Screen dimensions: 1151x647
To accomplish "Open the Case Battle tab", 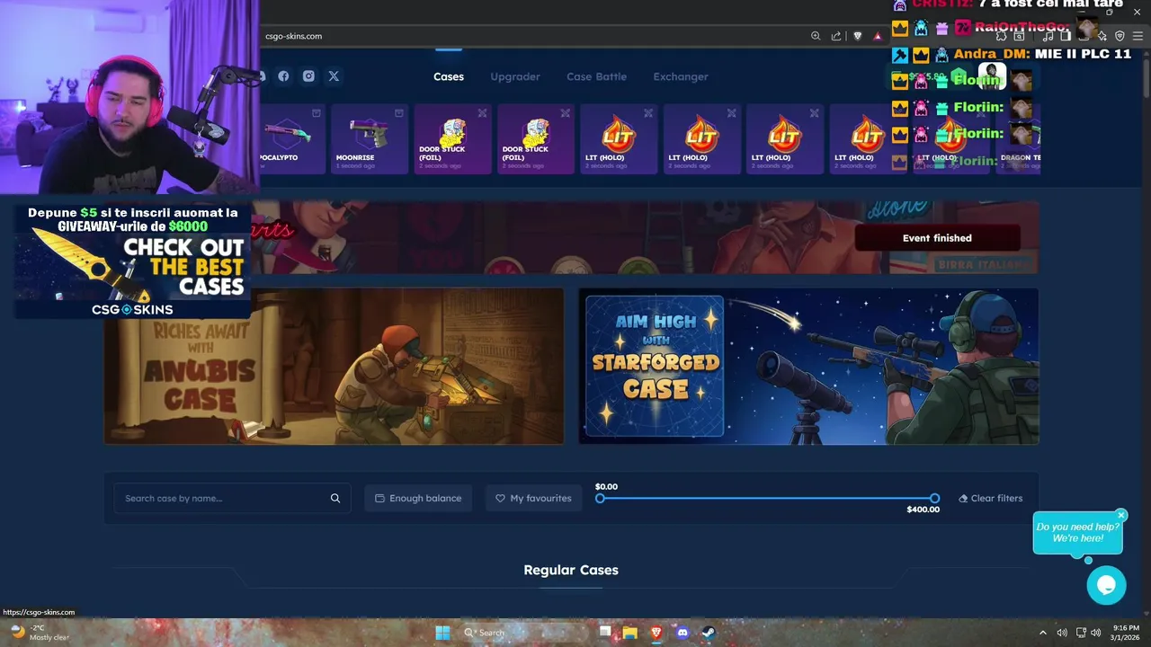I will (x=596, y=76).
